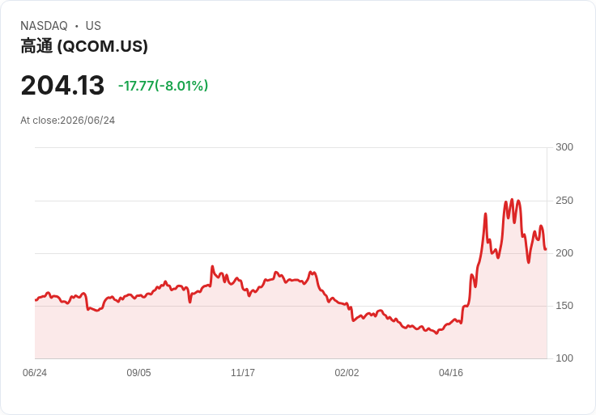Click the 09/05 date axis label
Viewport: 596px width, 415px height.
[138, 373]
